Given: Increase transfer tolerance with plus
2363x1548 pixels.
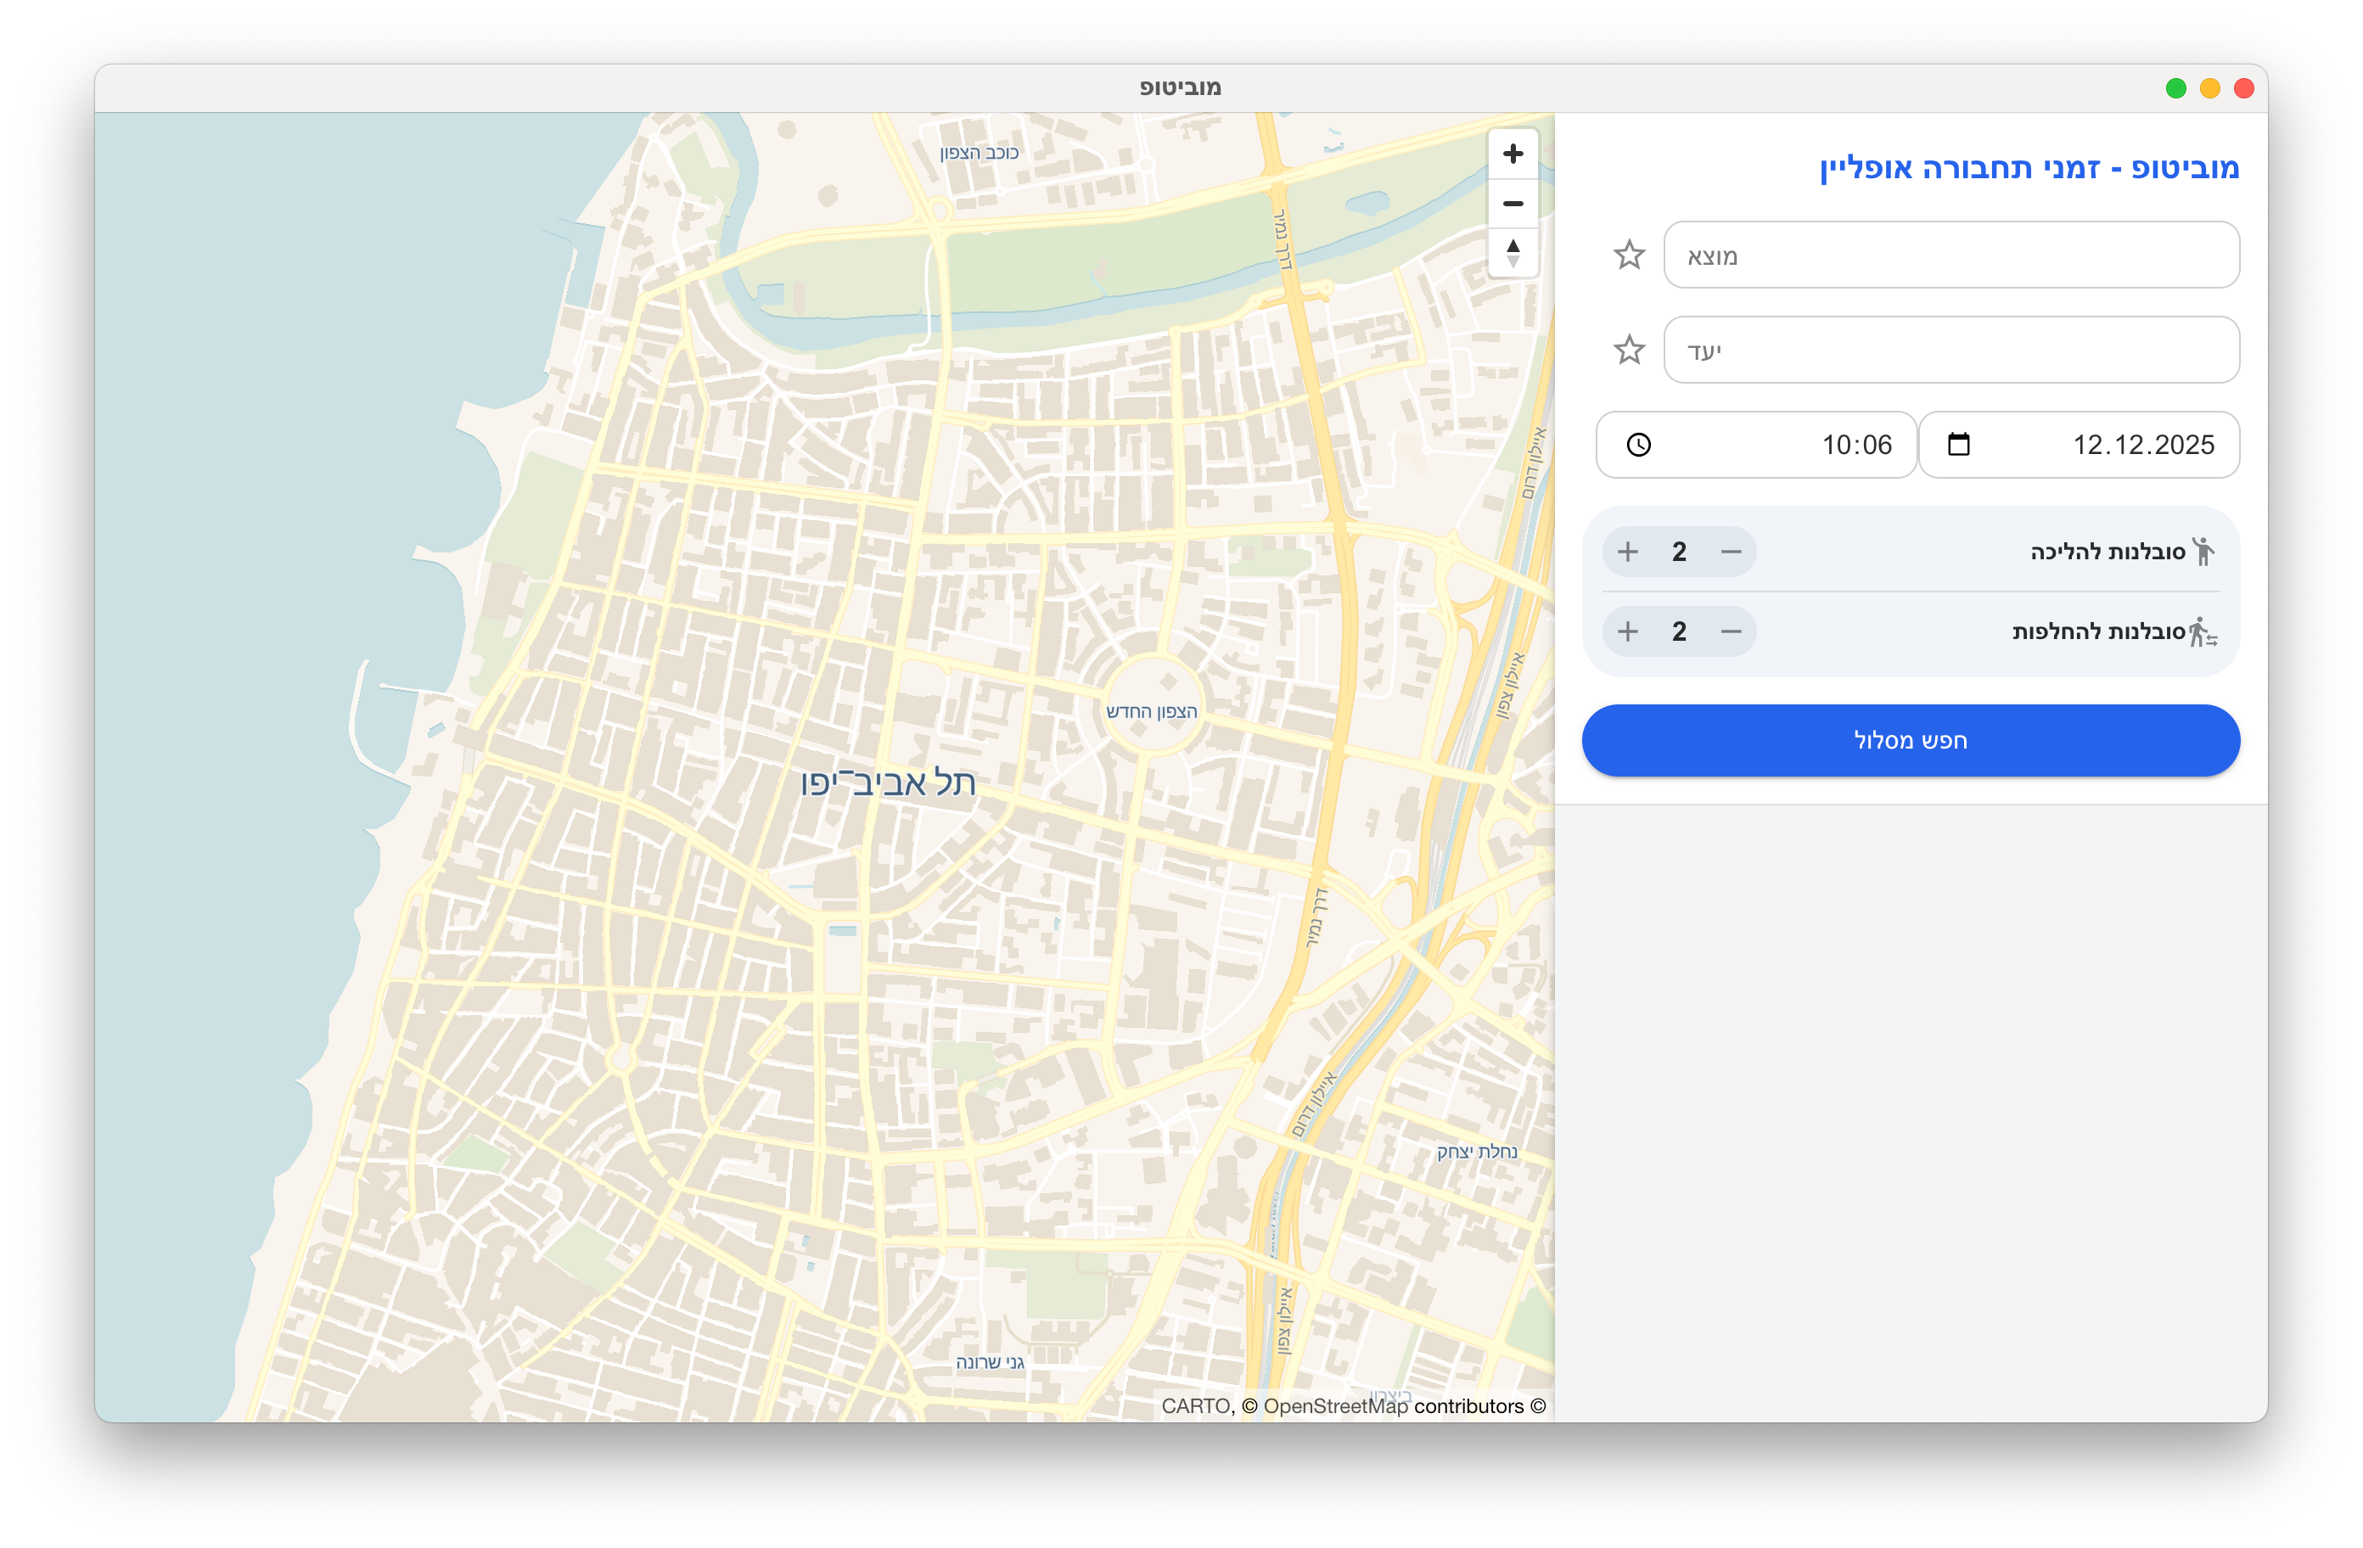Looking at the screenshot, I should click(x=1627, y=631).
